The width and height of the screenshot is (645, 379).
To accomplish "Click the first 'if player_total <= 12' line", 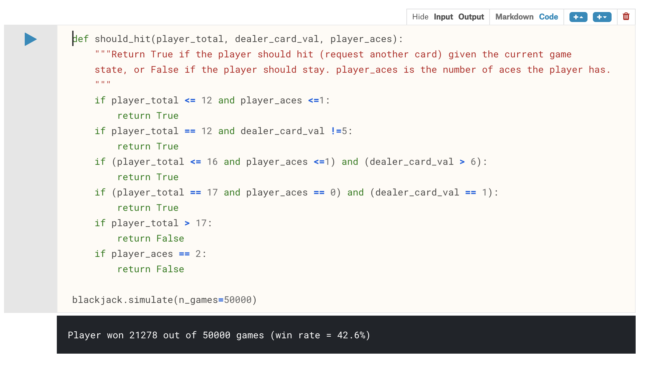I will coord(212,100).
